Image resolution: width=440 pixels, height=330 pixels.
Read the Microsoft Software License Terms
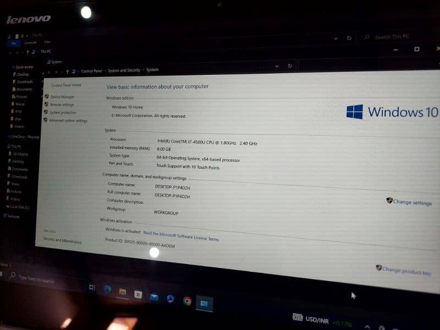181,235
